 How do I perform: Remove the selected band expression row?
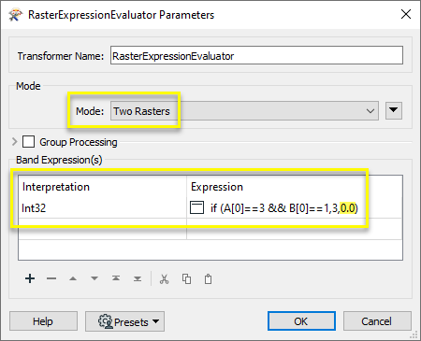(51, 278)
